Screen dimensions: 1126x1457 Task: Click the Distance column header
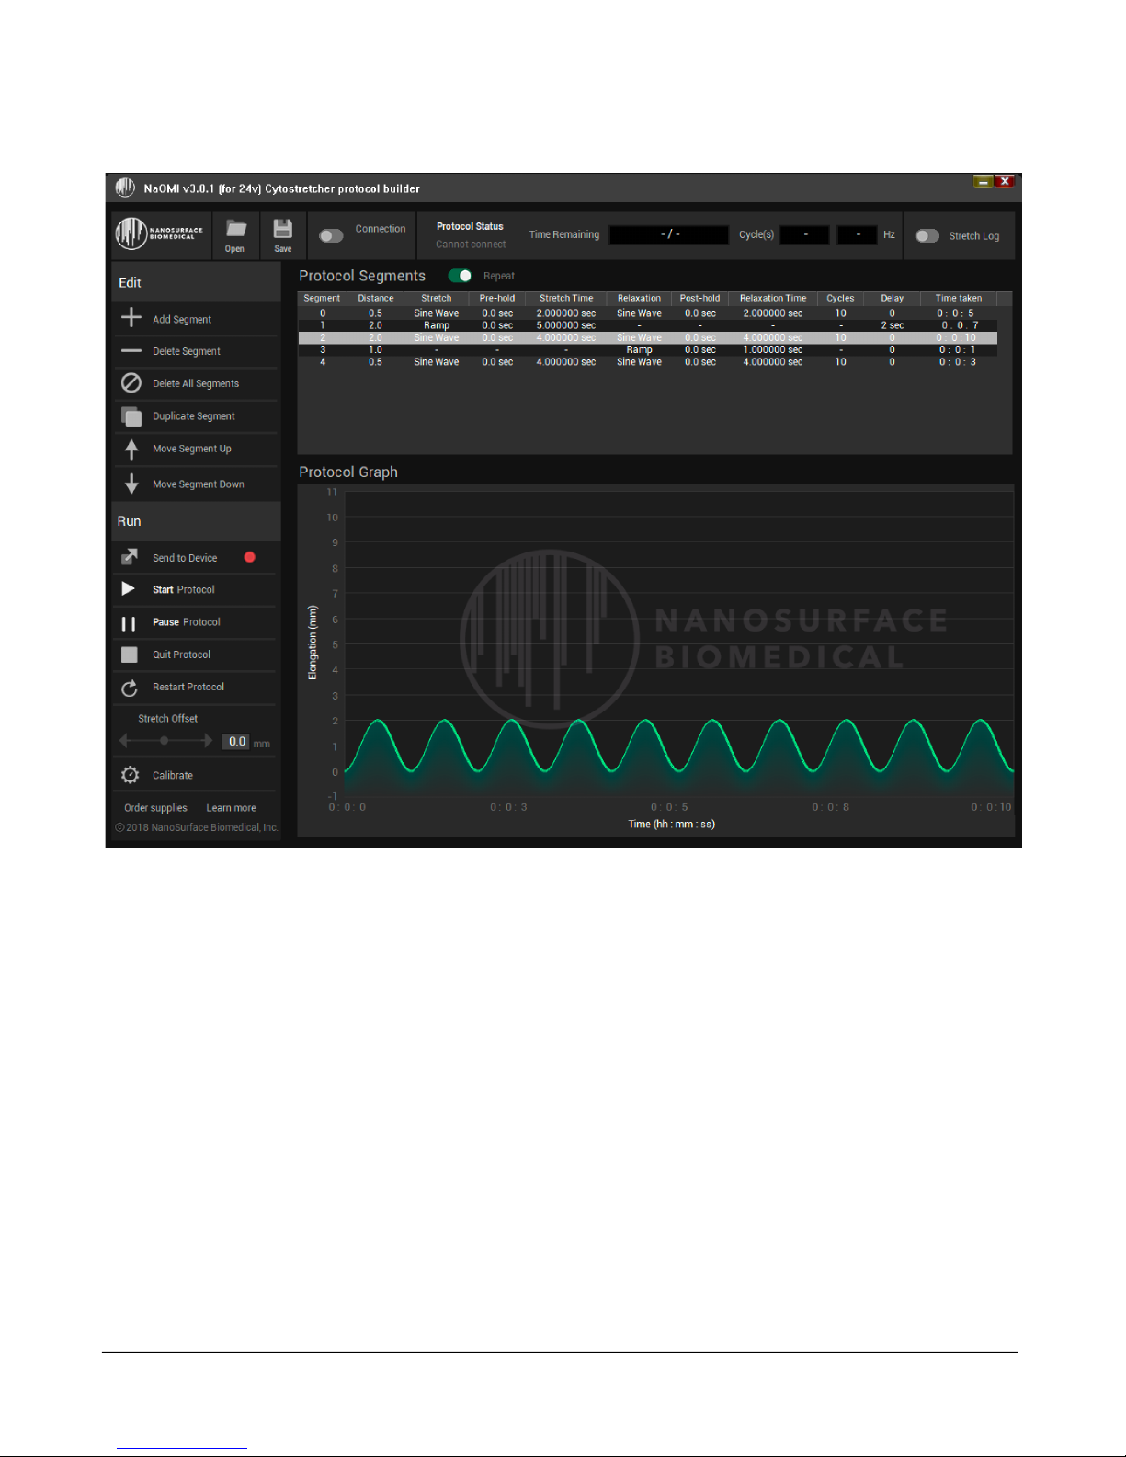[376, 298]
